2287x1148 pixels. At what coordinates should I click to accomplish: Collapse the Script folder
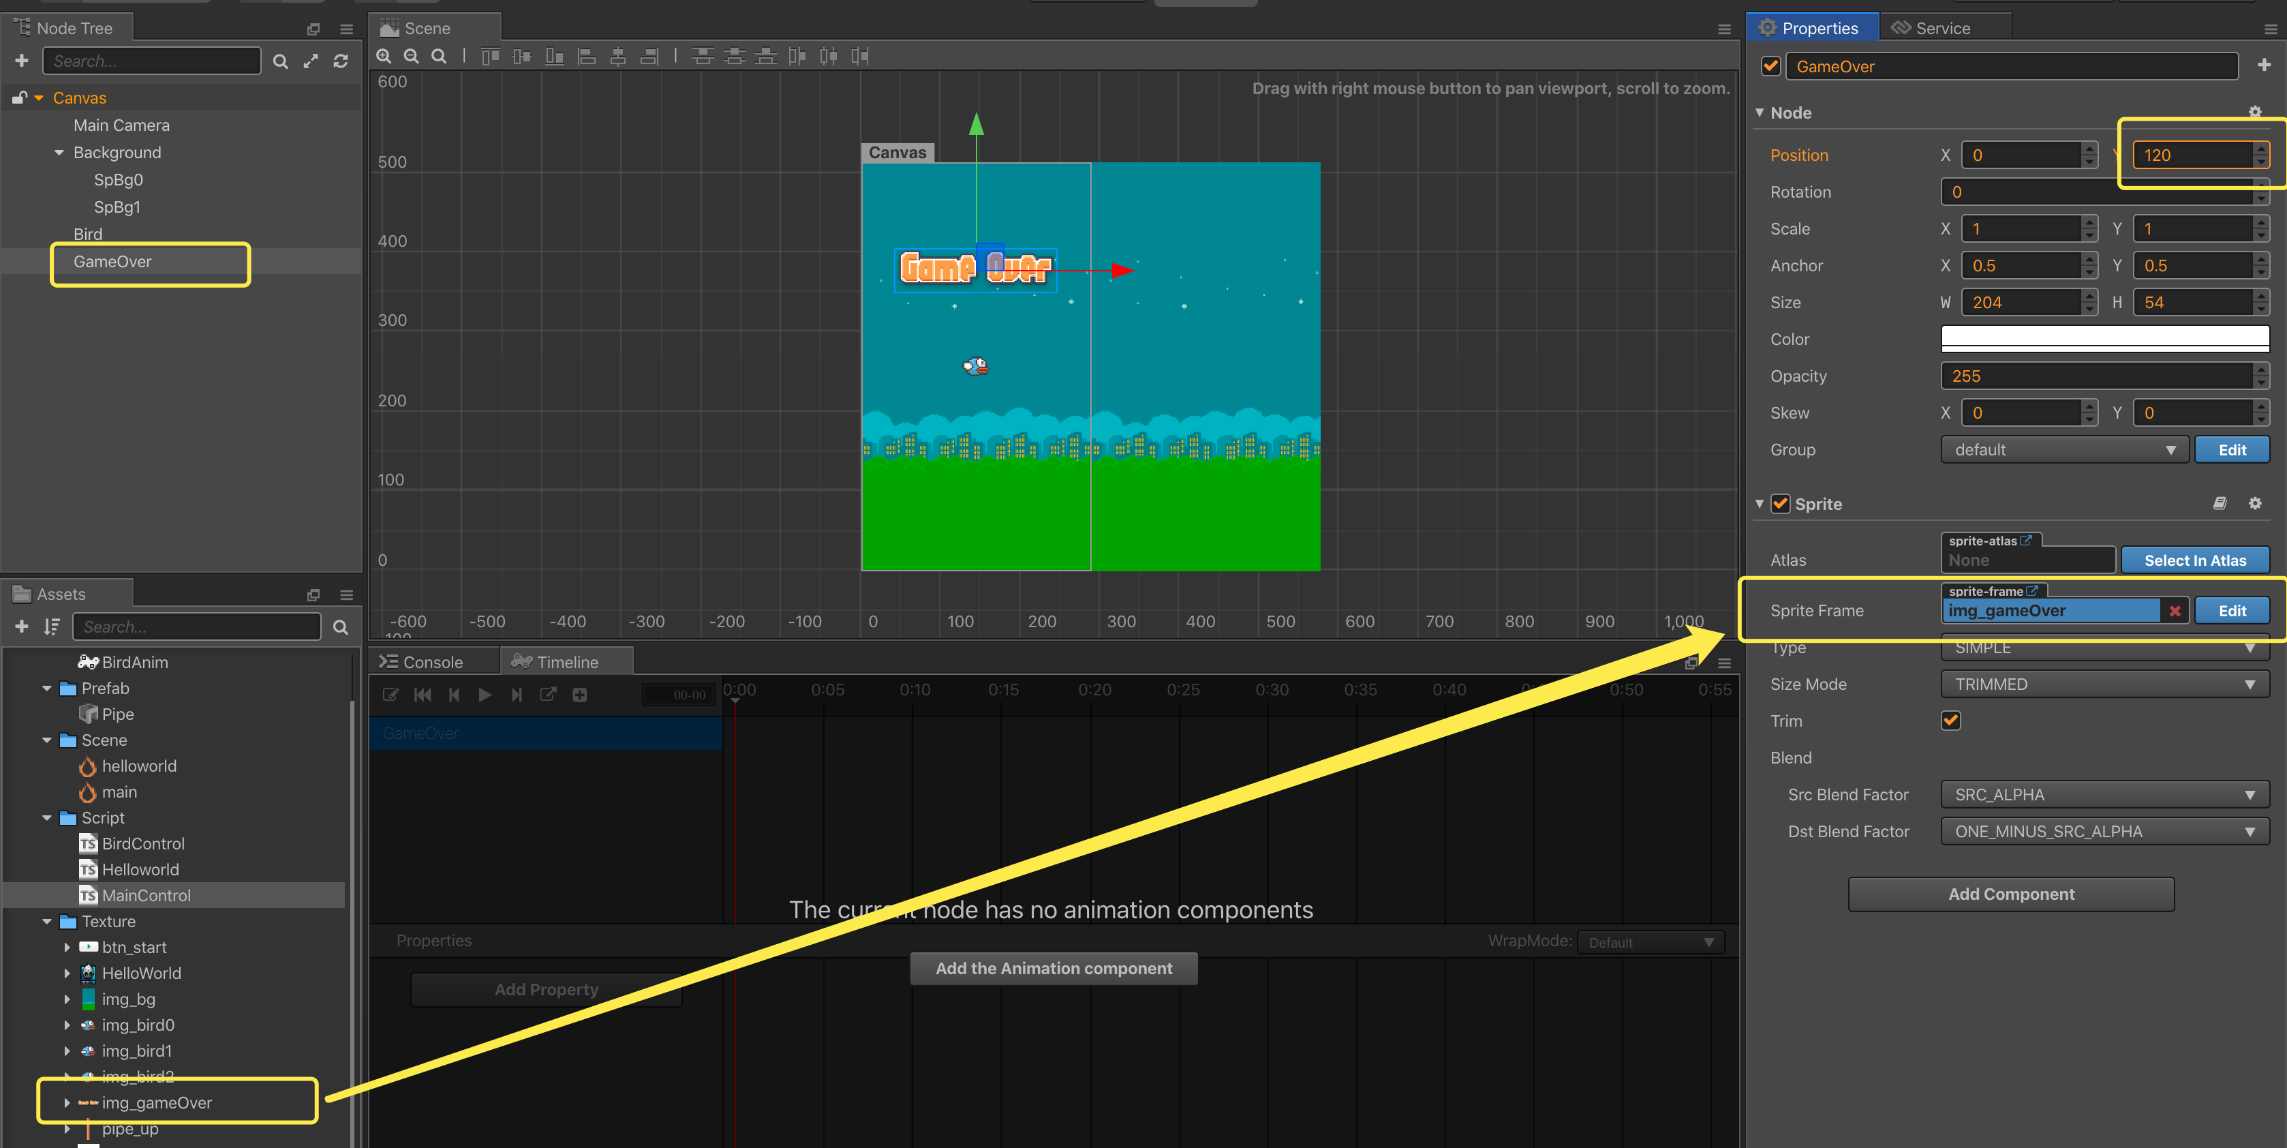coord(47,818)
